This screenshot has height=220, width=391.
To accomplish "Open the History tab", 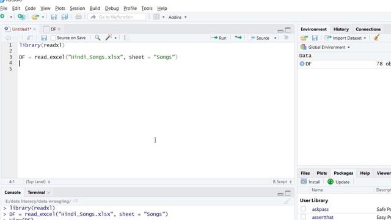I will pyautogui.click(x=341, y=29).
